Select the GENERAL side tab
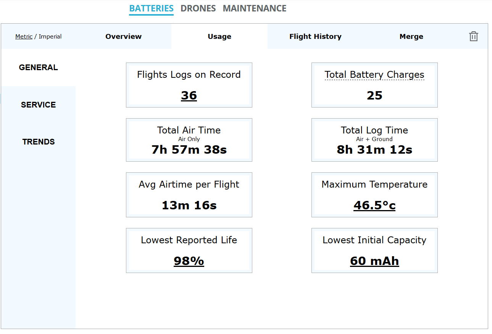 (38, 67)
